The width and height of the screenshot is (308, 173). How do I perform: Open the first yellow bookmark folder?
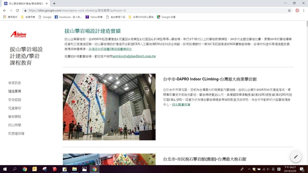[28, 17]
